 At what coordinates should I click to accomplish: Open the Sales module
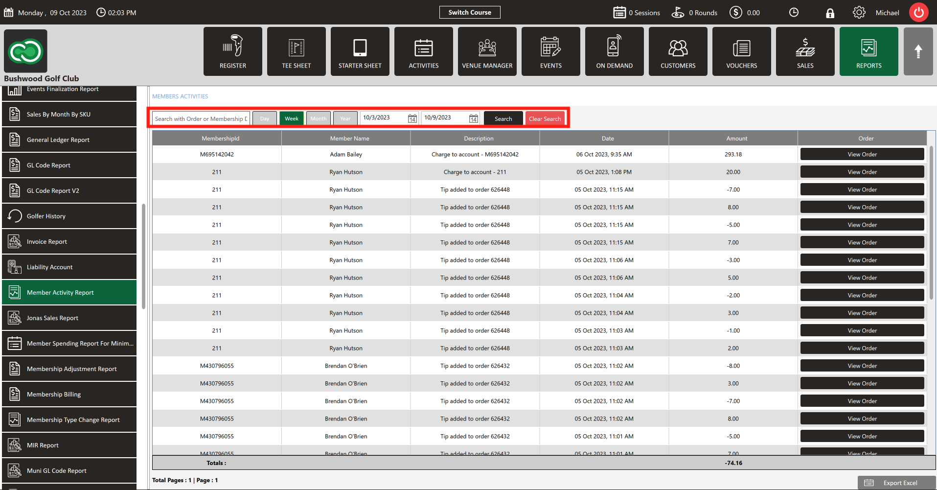(x=805, y=51)
